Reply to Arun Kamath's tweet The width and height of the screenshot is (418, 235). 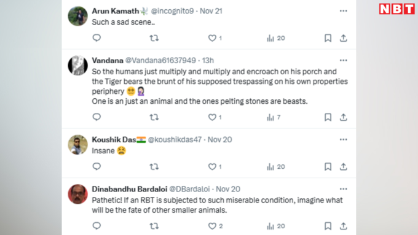[x=97, y=38]
